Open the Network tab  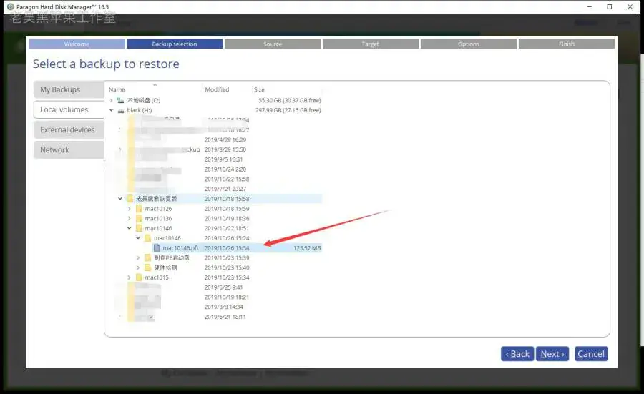pyautogui.click(x=69, y=149)
